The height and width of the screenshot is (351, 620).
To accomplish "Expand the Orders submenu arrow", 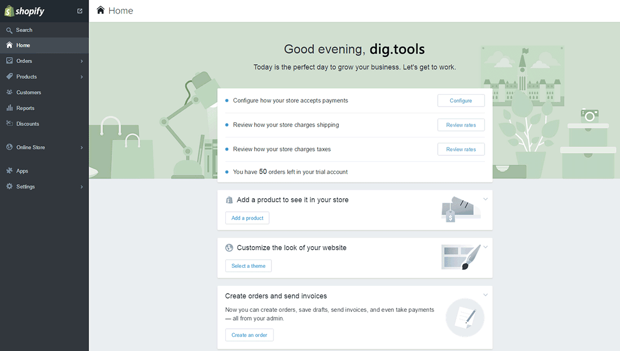I will [x=82, y=61].
